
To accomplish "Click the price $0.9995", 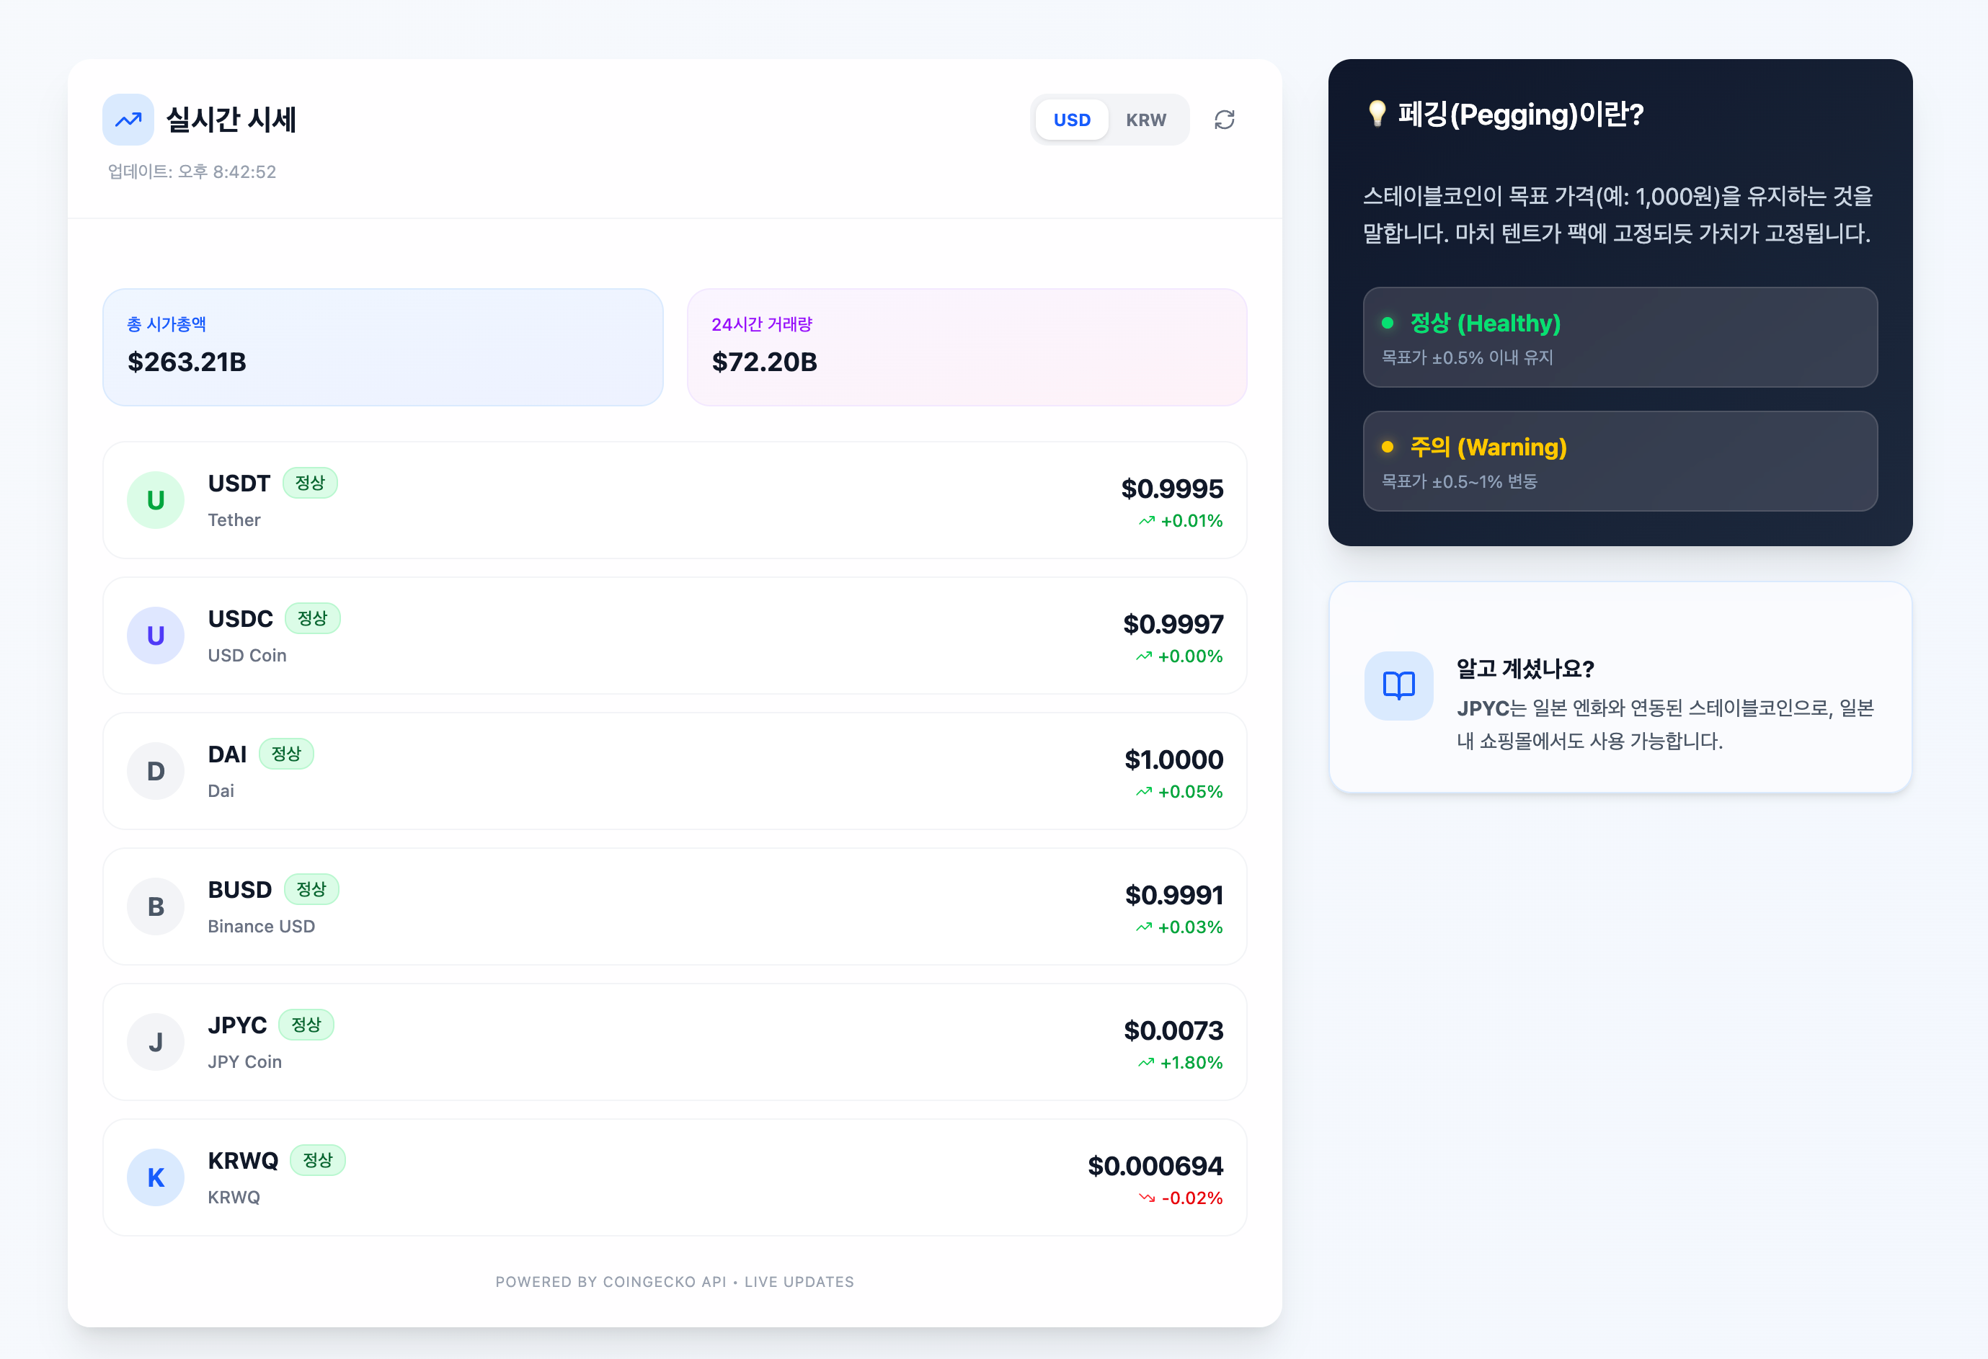I will (x=1172, y=489).
